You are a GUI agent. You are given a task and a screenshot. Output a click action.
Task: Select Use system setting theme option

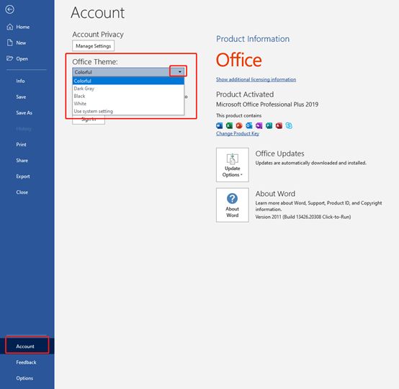pyautogui.click(x=128, y=111)
